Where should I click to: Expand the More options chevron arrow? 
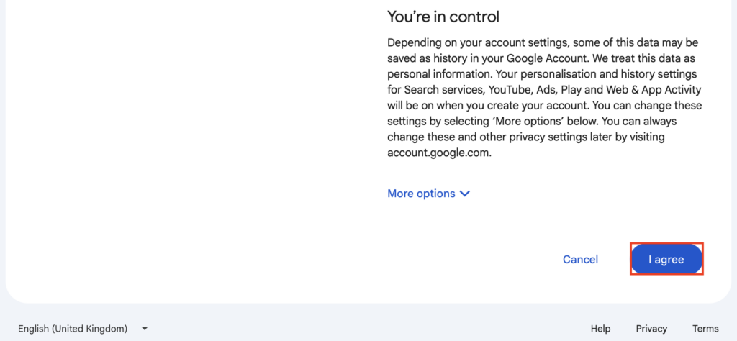[464, 194]
